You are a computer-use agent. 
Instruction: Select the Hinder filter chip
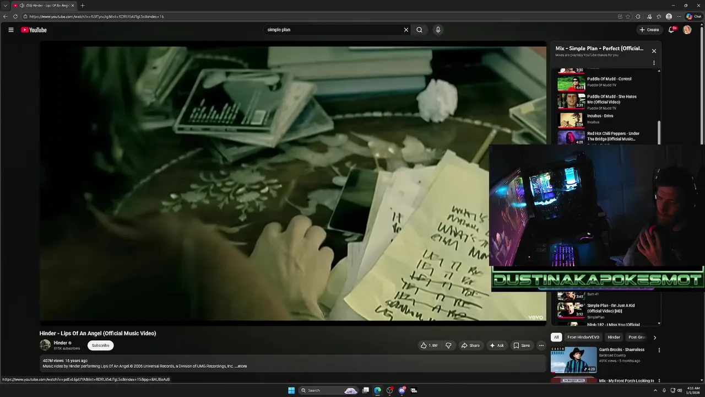(x=614, y=337)
